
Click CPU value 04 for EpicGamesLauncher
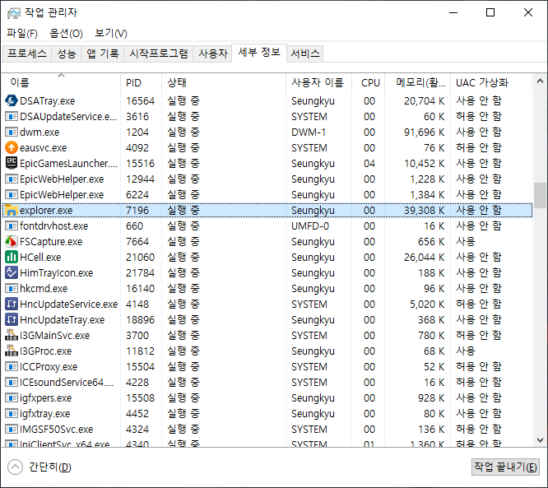pos(369,164)
